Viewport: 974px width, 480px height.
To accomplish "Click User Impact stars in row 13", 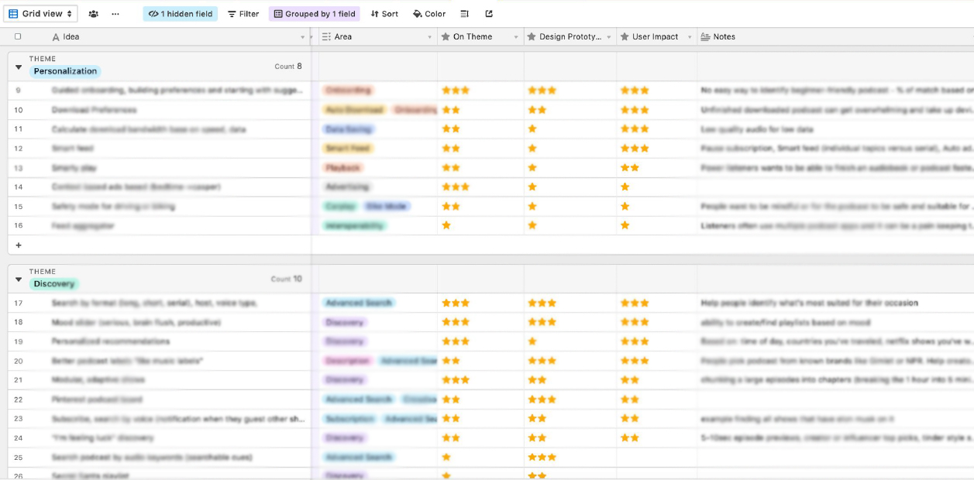I will (x=629, y=168).
